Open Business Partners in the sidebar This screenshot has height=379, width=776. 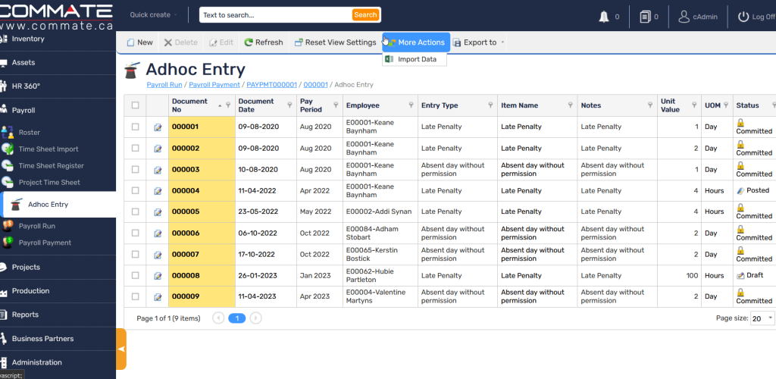pyautogui.click(x=58, y=339)
